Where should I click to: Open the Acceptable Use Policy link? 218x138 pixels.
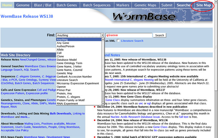(x=15, y=130)
